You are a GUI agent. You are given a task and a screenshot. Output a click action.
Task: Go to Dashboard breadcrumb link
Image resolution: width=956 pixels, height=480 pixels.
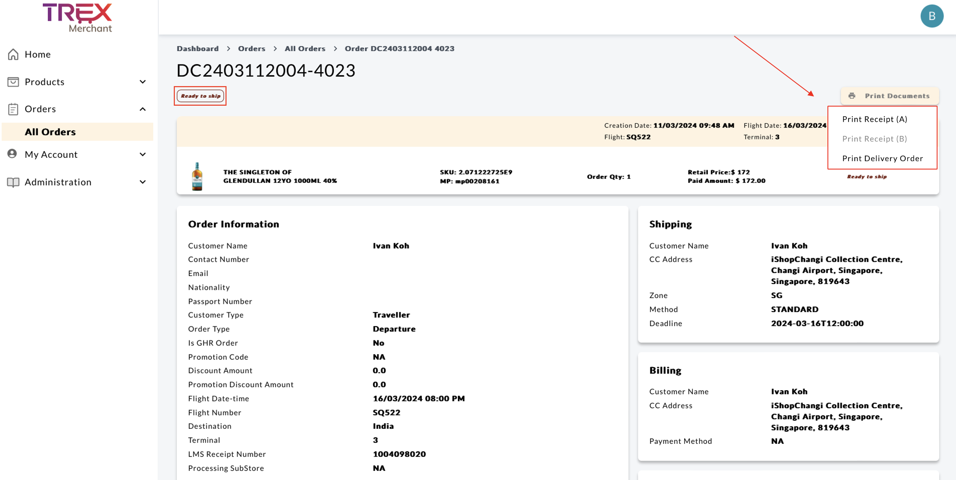point(197,49)
